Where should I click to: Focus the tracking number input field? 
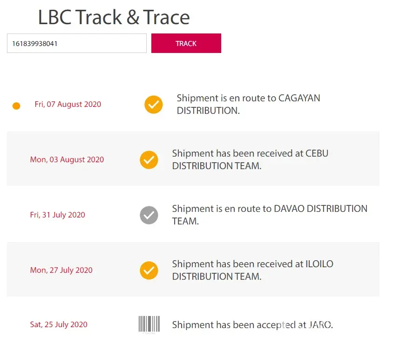pos(77,43)
